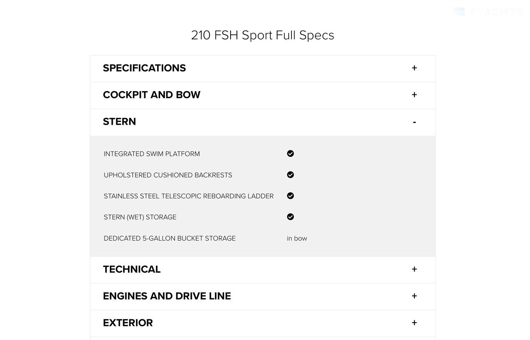Screen dimensions: 530x340
Task: Click the plus icon beside Engines and Drive Line
Action: click(414, 296)
